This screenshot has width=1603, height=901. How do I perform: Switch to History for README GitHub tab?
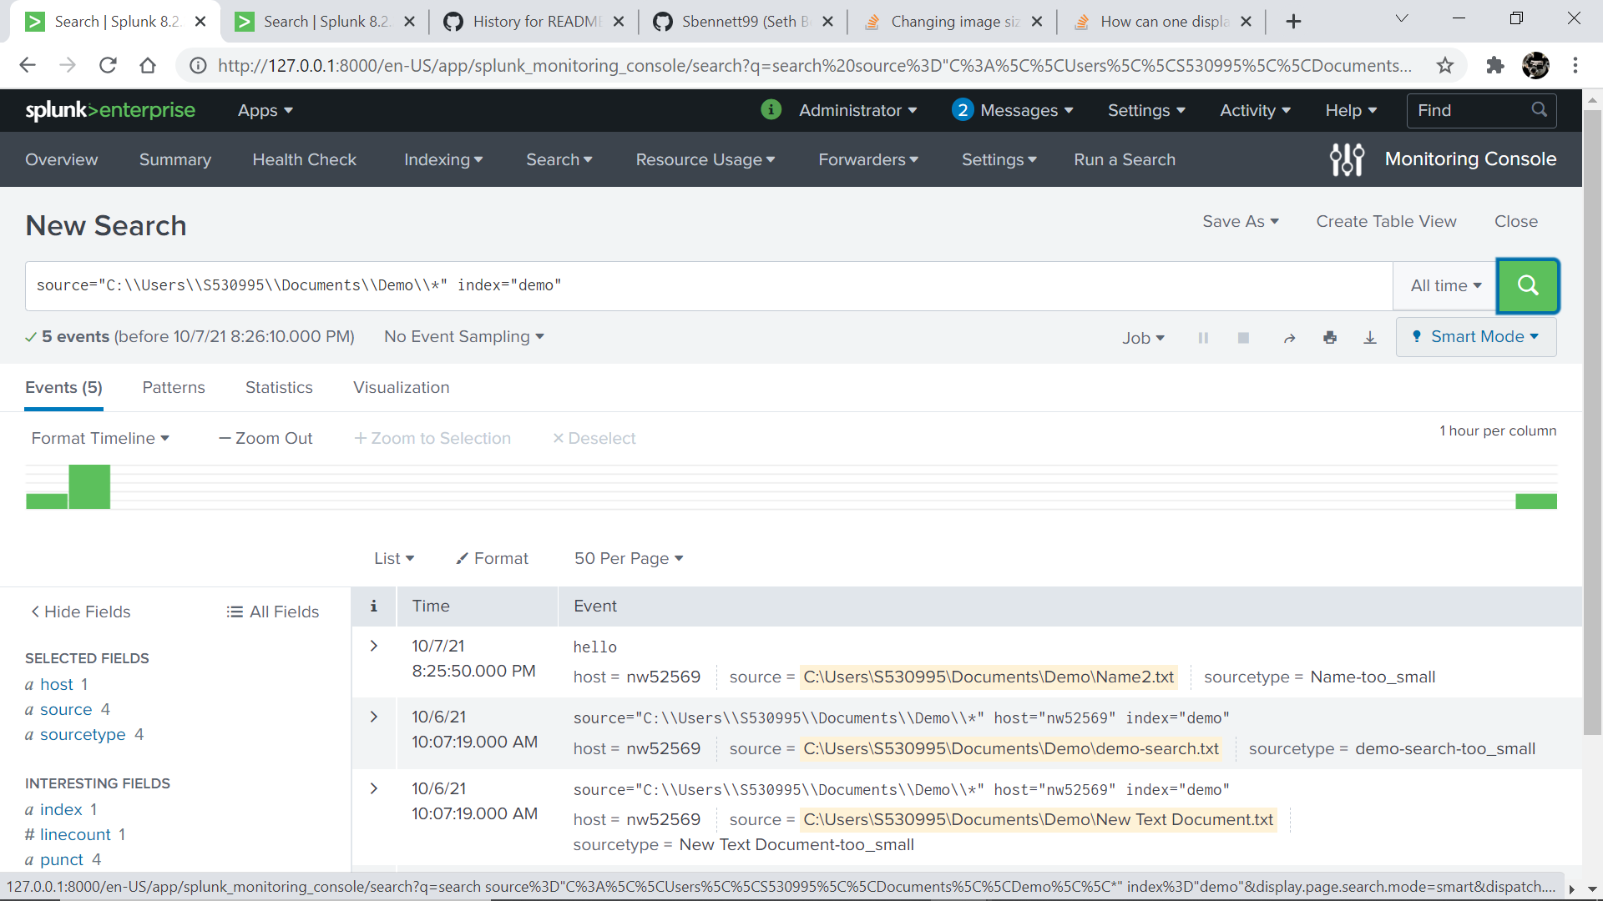click(x=534, y=22)
